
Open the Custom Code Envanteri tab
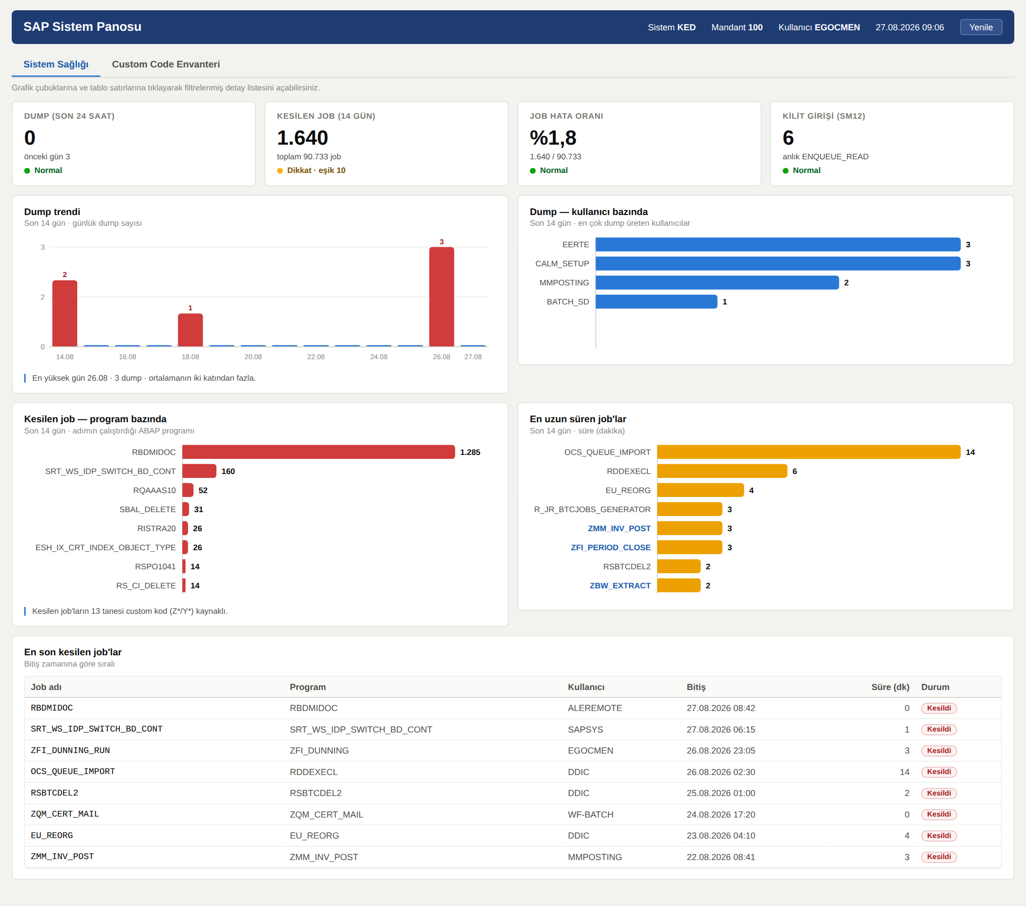(x=166, y=64)
